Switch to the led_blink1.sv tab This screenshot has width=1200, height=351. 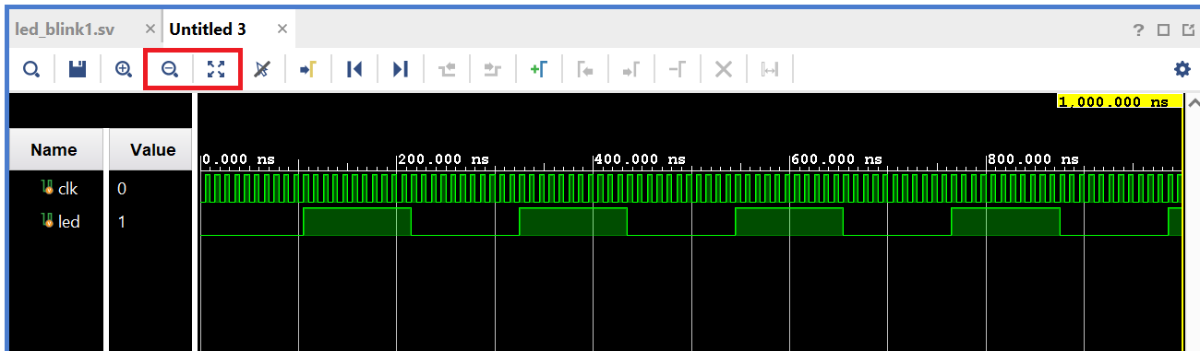point(66,29)
